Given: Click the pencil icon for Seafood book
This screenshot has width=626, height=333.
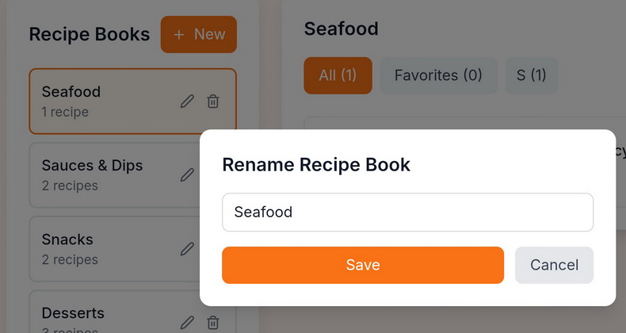Looking at the screenshot, I should 187,101.
